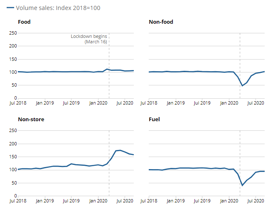Viewport: 268px width, 207px height.
Task: Click the March 2020 peak on Food line
Action: pyautogui.click(x=107, y=69)
